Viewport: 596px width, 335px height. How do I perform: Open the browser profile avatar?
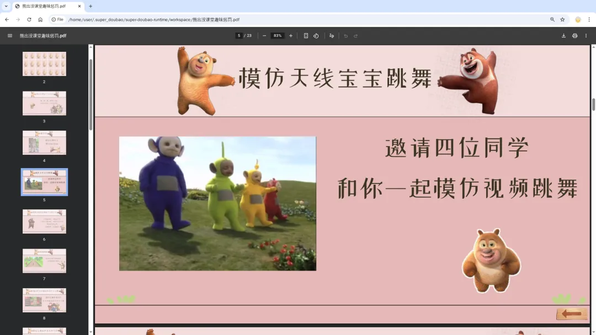click(x=578, y=20)
